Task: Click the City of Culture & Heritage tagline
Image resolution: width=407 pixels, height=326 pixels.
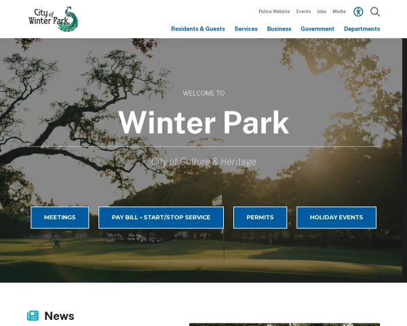Action: (203, 162)
